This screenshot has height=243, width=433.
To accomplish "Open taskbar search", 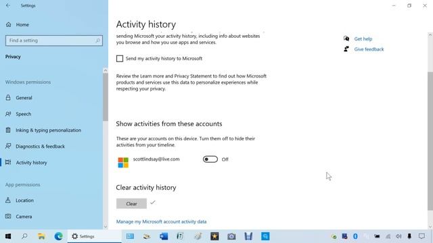I will [24, 236].
